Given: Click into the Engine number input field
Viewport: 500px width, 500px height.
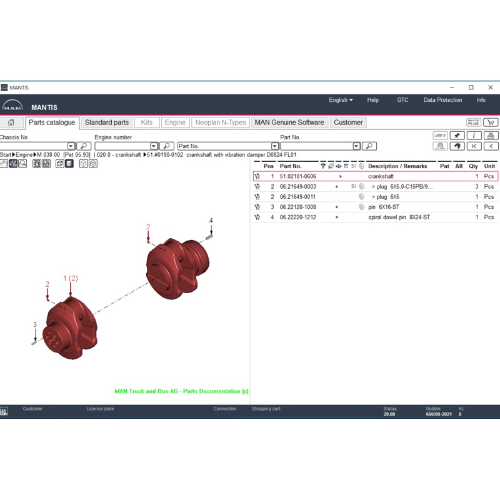Looking at the screenshot, I should (122, 146).
